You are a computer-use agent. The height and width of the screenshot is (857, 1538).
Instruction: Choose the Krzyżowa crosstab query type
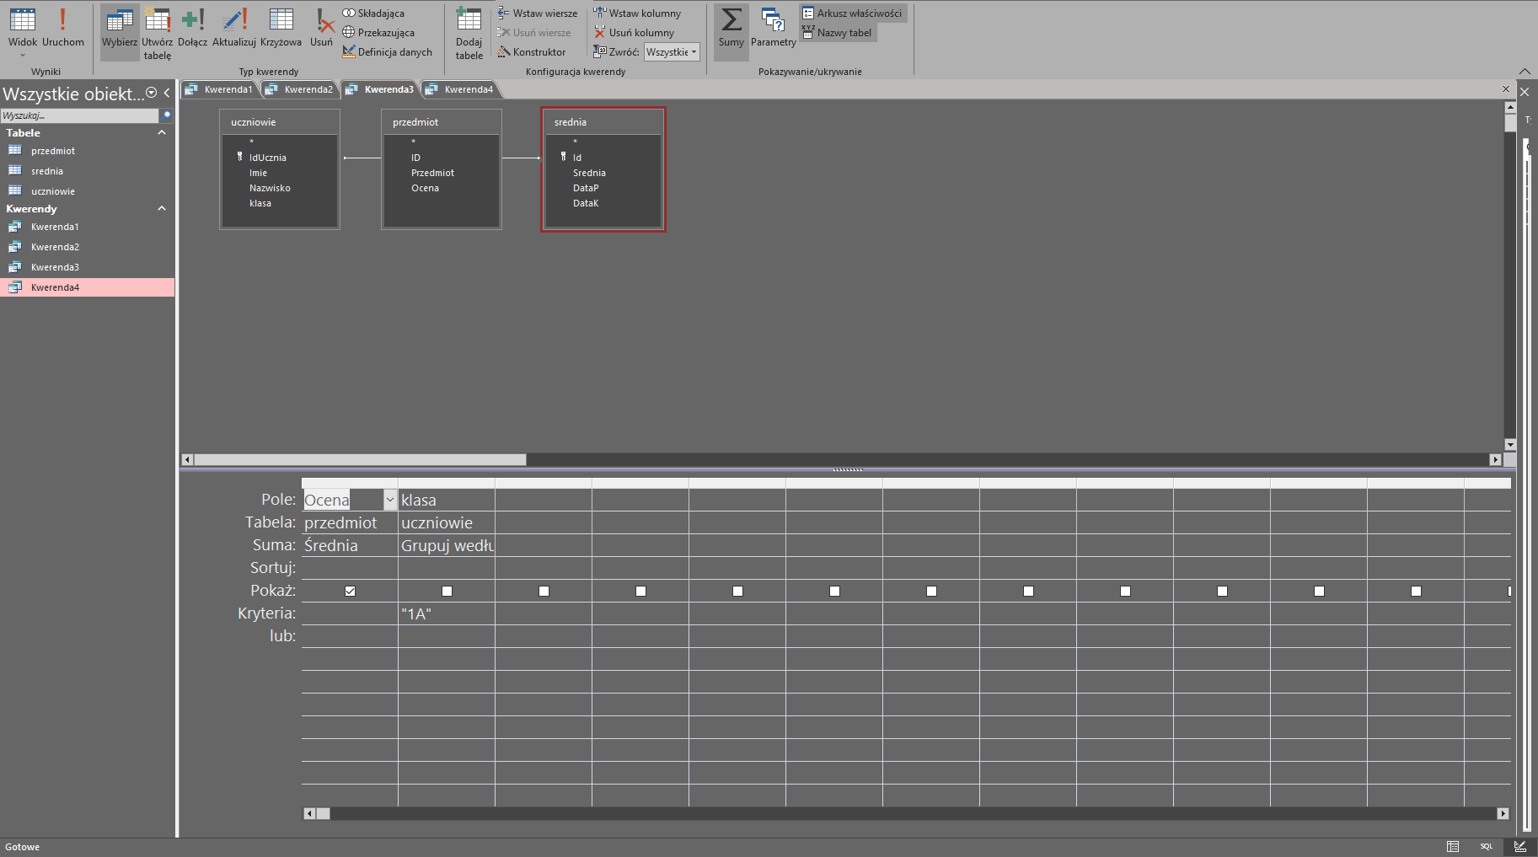pyautogui.click(x=281, y=28)
